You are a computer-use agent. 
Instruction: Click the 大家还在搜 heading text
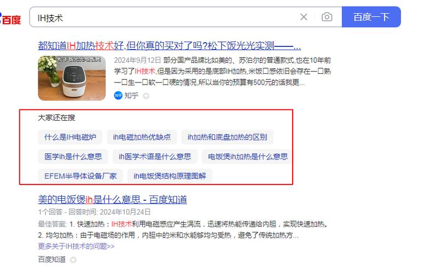coord(56,117)
